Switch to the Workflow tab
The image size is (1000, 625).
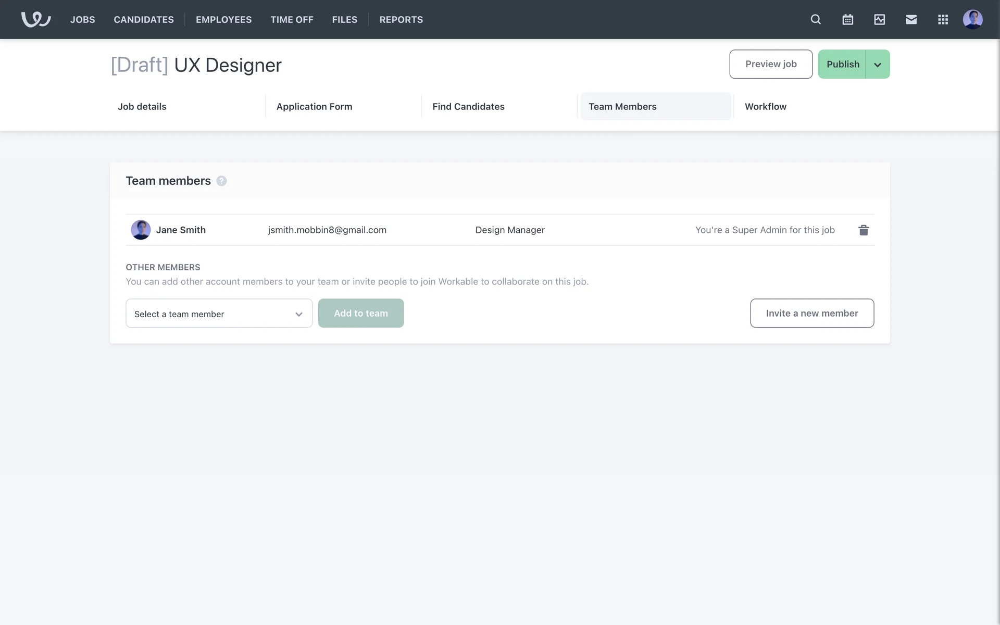765,106
